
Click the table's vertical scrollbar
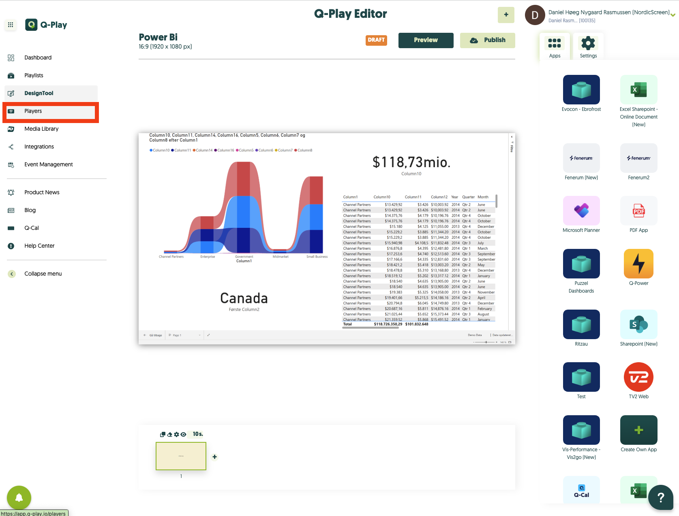coord(497,201)
